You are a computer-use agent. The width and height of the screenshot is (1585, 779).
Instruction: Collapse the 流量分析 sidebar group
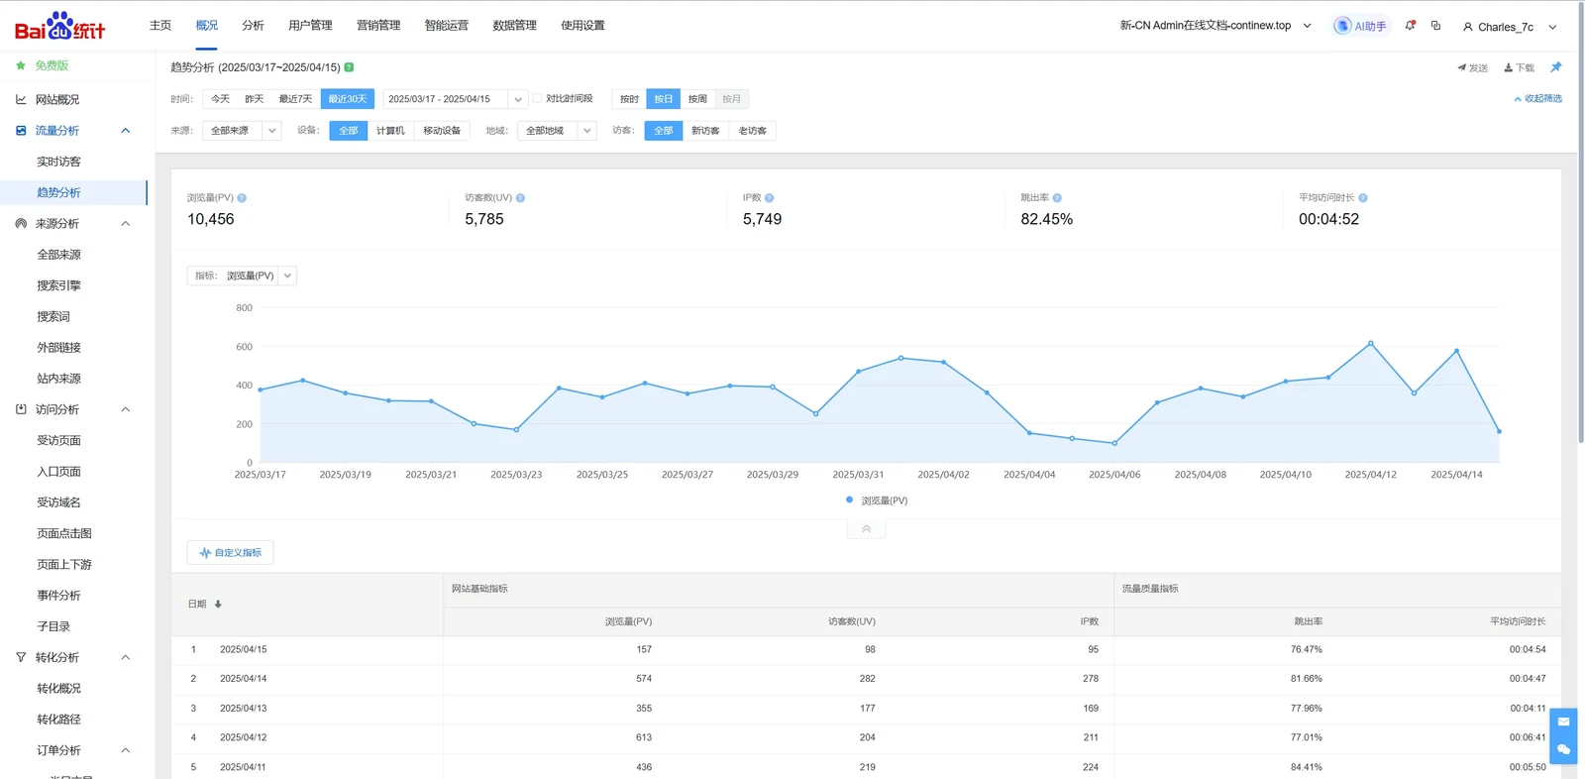126,131
